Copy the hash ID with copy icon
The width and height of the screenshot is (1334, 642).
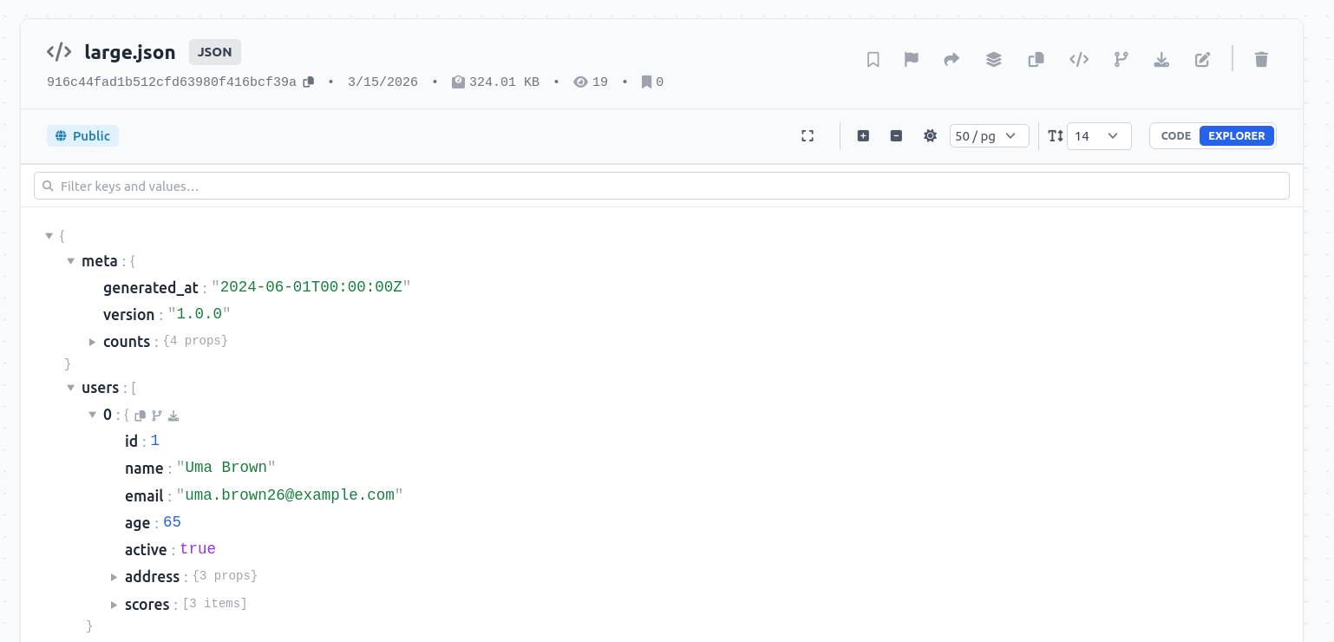[308, 82]
